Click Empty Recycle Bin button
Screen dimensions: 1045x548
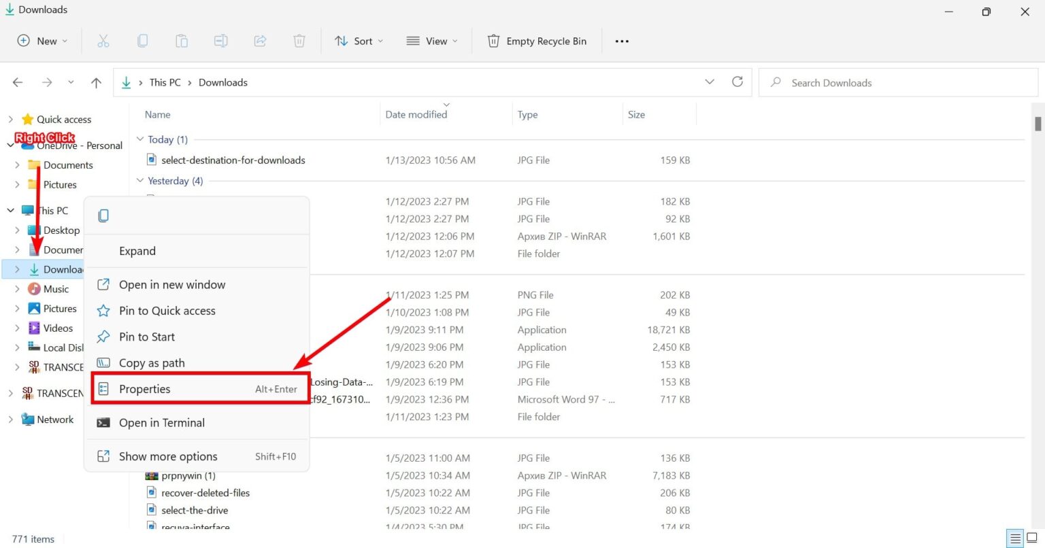point(537,41)
